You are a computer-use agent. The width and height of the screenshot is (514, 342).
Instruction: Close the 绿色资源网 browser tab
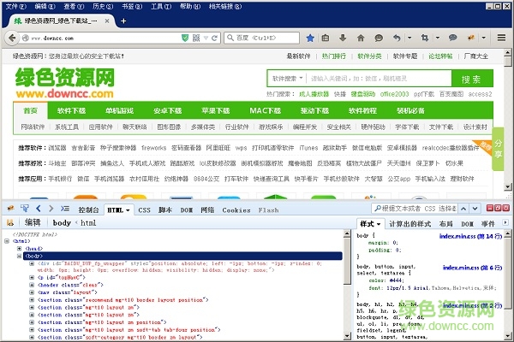tap(107, 21)
